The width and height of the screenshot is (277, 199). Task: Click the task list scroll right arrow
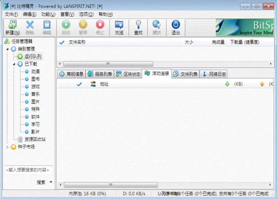[x=271, y=64]
